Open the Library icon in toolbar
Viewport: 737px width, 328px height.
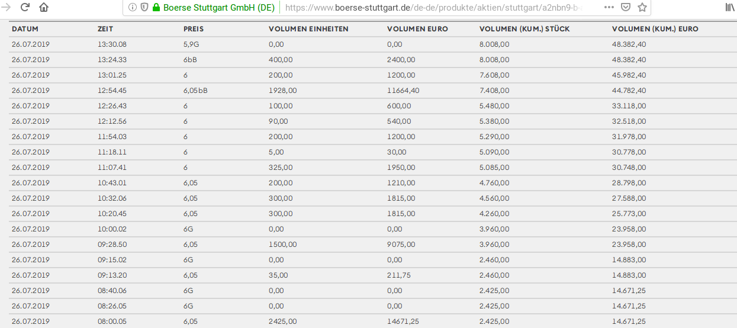(x=730, y=8)
